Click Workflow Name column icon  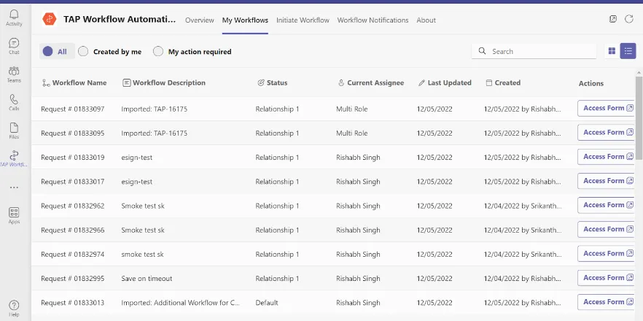47,83
